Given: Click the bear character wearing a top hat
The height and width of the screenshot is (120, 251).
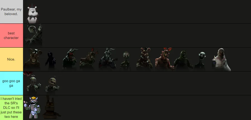Looking at the screenshot, I should tap(144, 59).
